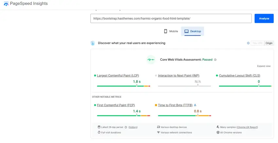Open First Contentful Paint (FCP) link

coord(116,105)
